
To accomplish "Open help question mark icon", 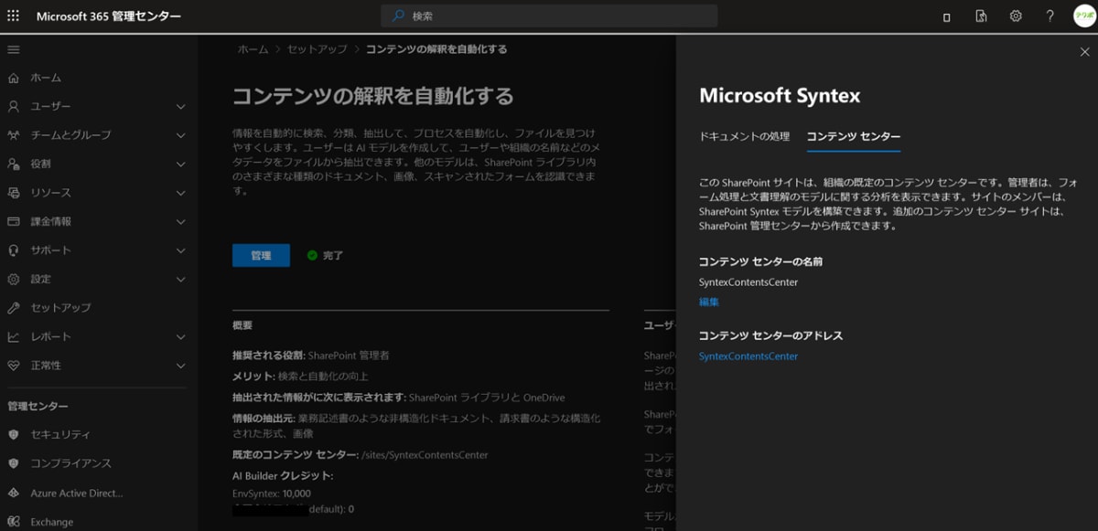I will (1050, 16).
